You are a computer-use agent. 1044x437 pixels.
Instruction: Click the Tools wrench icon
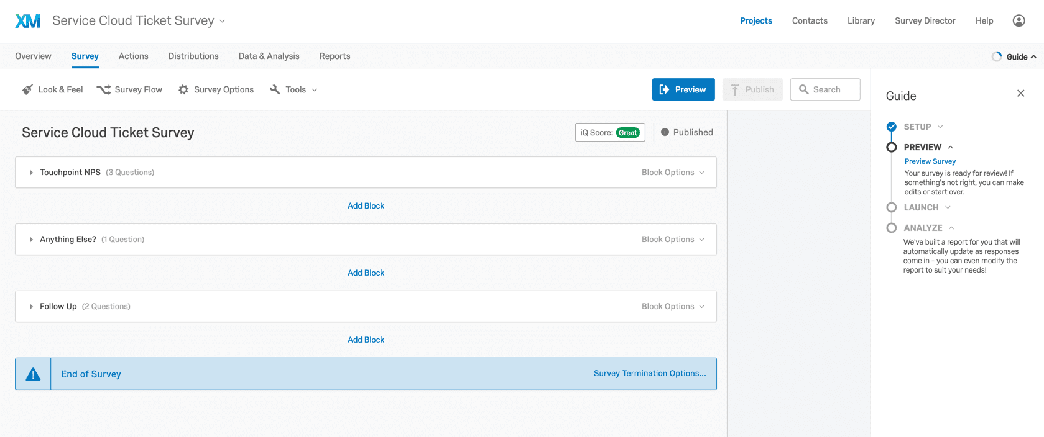275,89
